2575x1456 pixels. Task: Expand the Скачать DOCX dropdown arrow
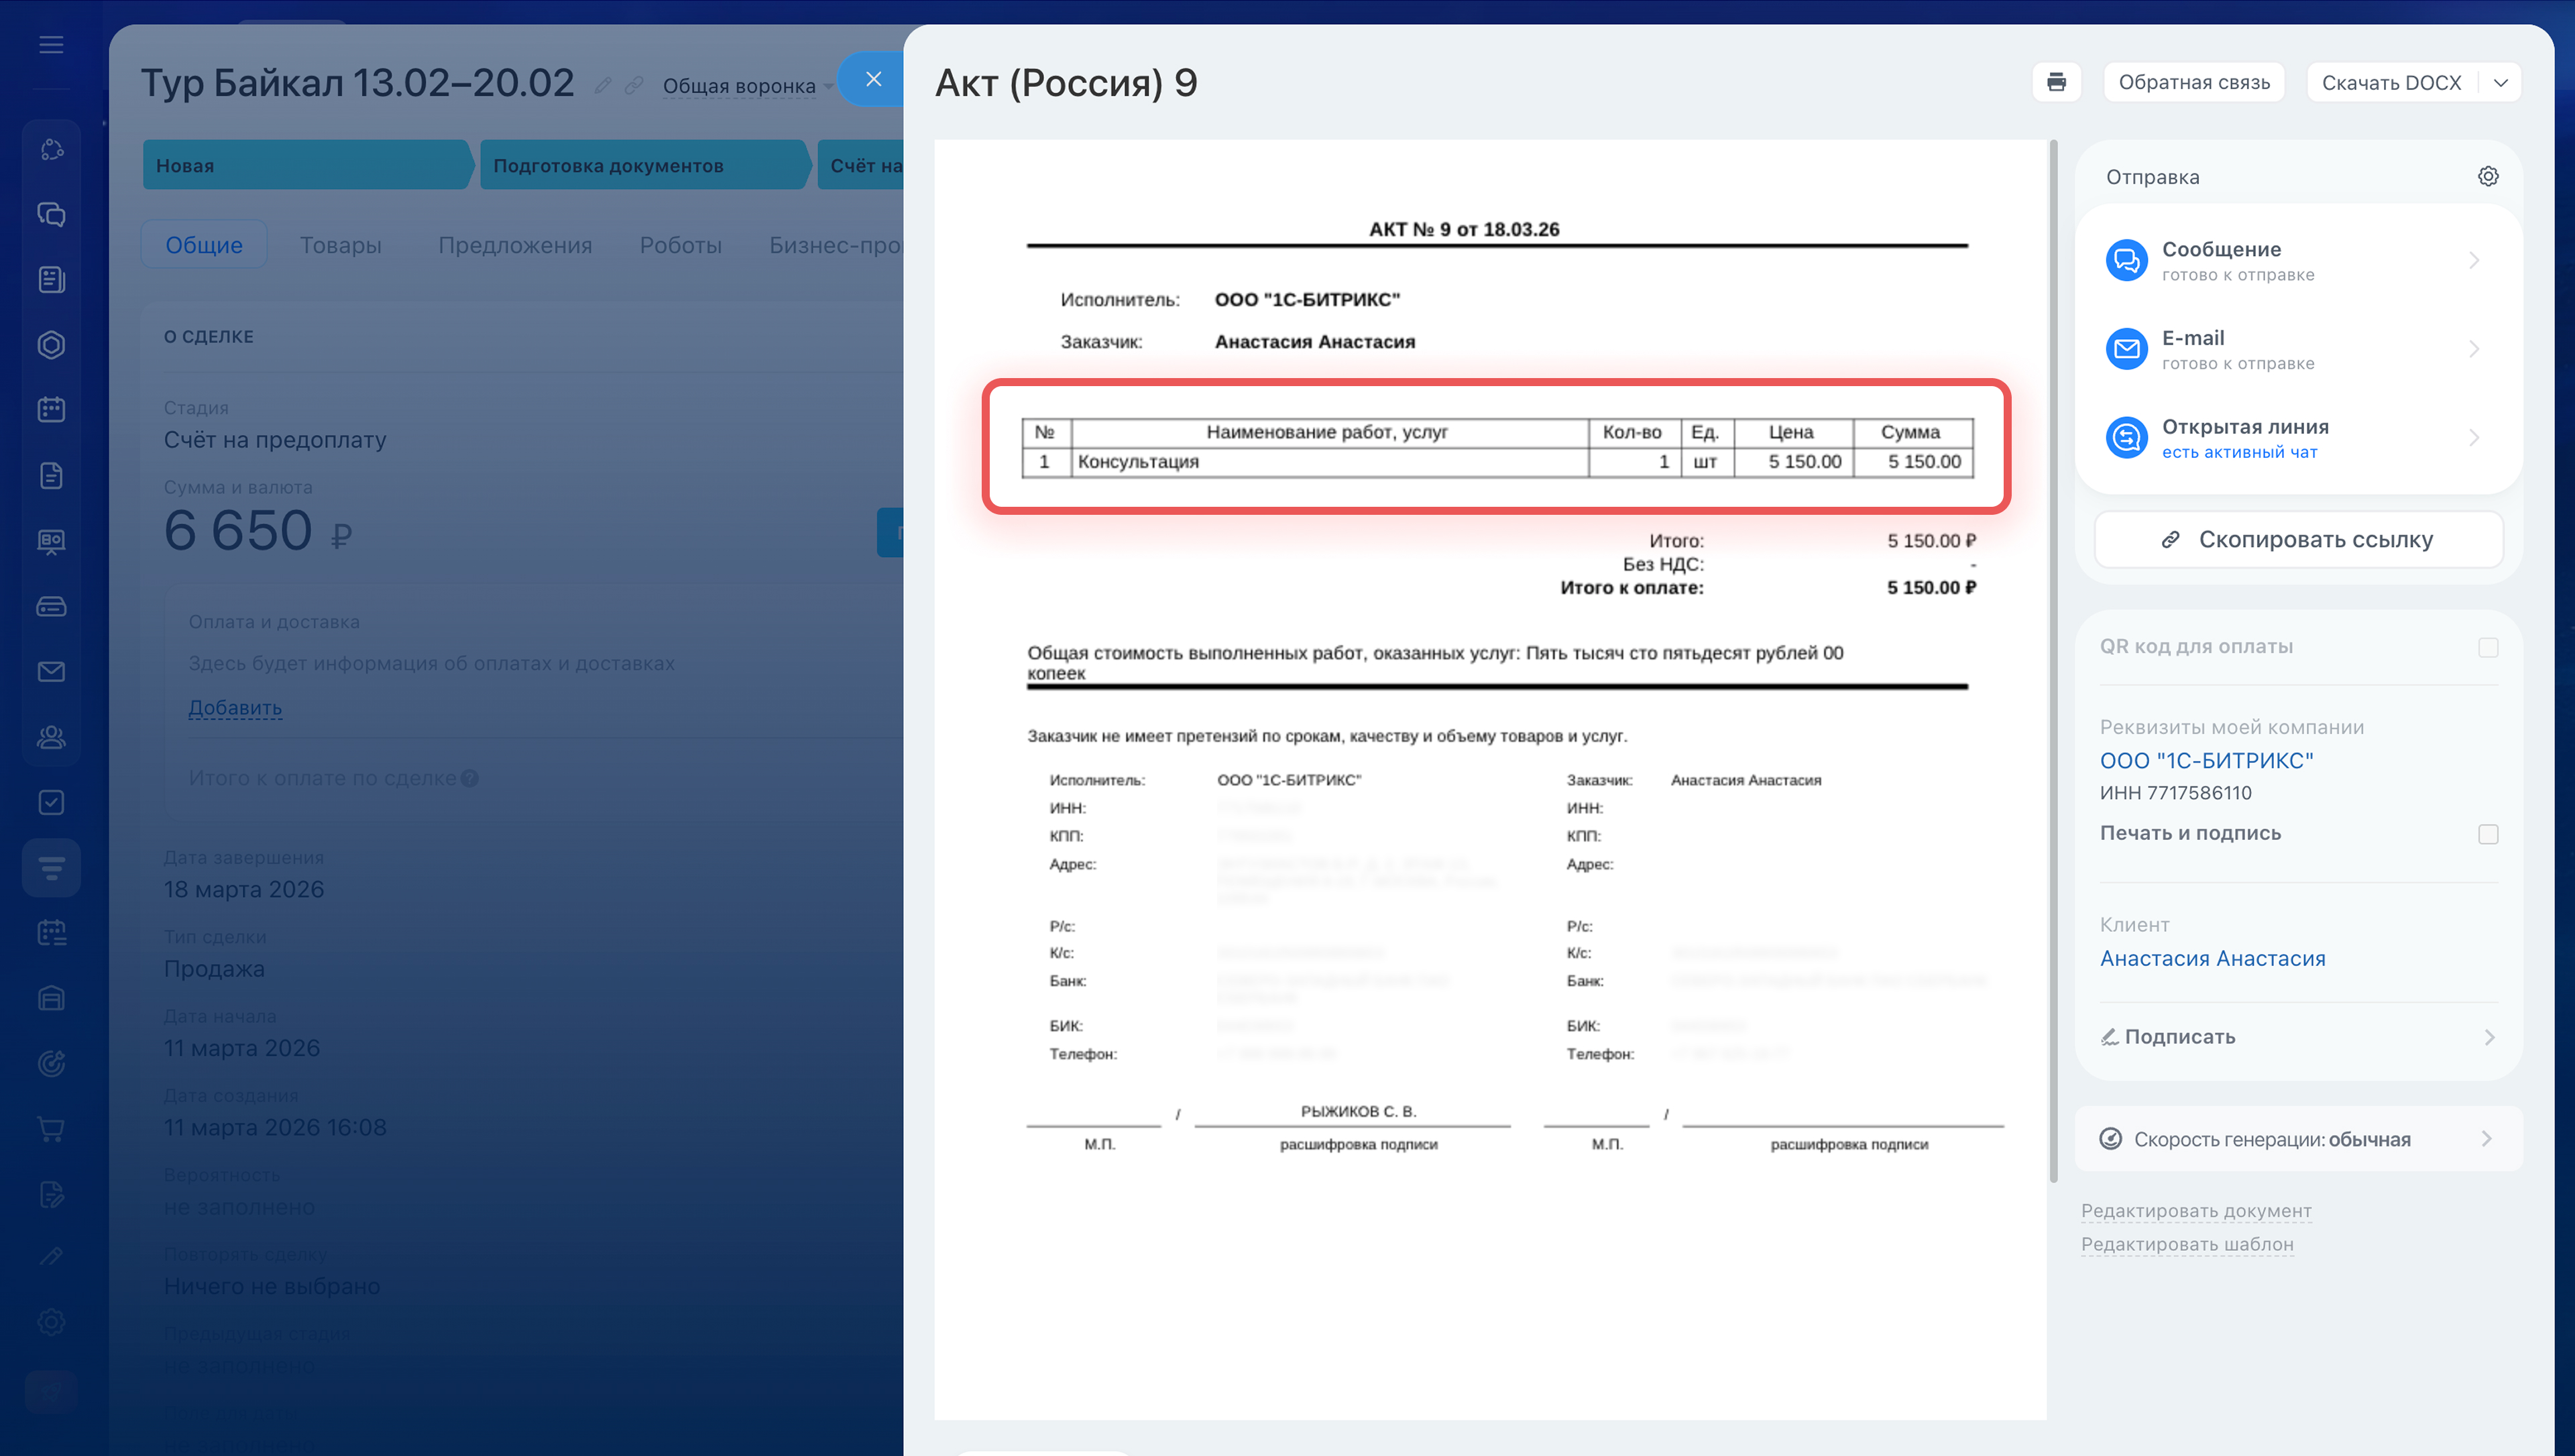2500,82
